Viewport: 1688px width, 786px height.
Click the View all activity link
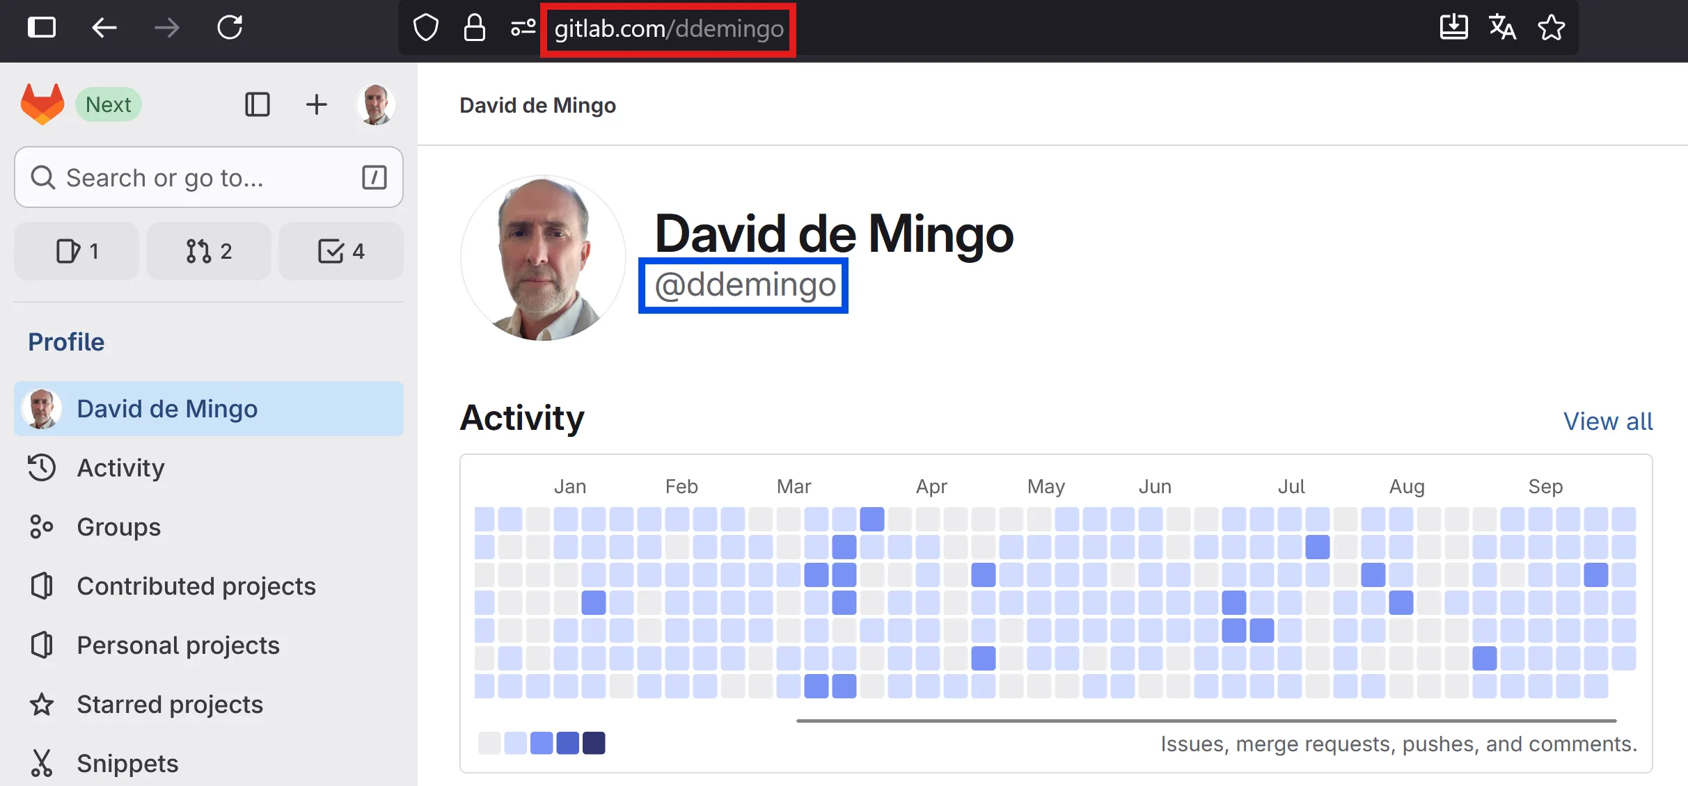coord(1607,422)
